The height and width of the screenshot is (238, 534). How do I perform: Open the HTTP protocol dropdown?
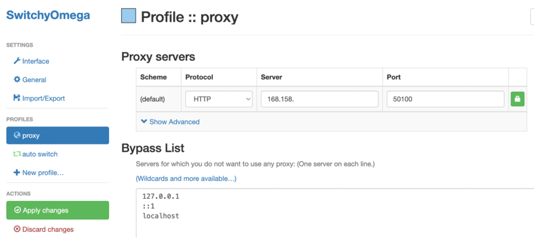pos(219,99)
